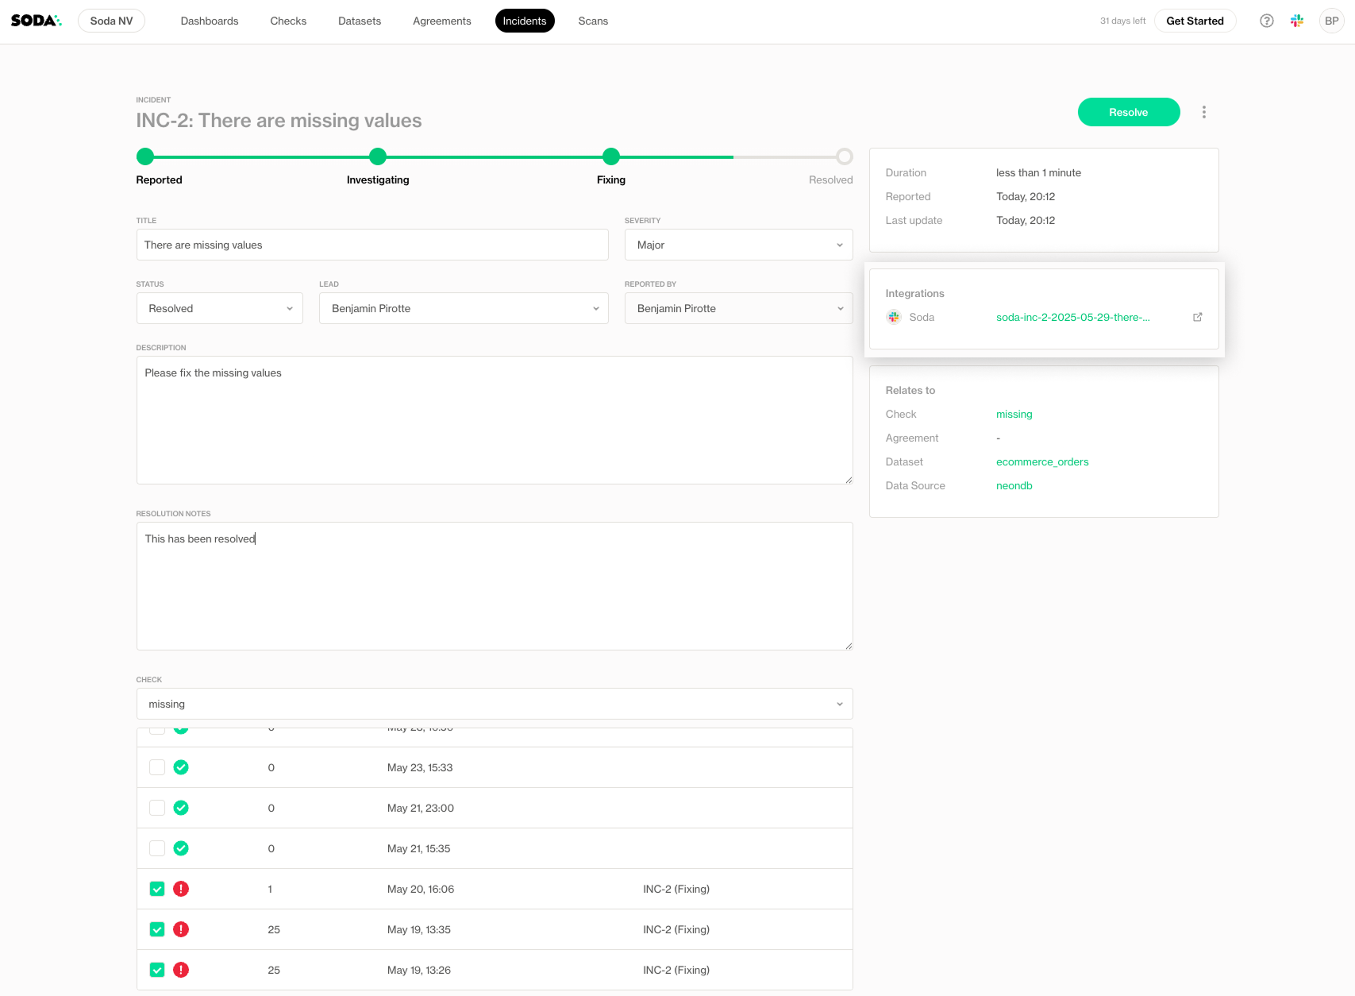Switch to the Scans tab
The image size is (1355, 996).
(593, 21)
